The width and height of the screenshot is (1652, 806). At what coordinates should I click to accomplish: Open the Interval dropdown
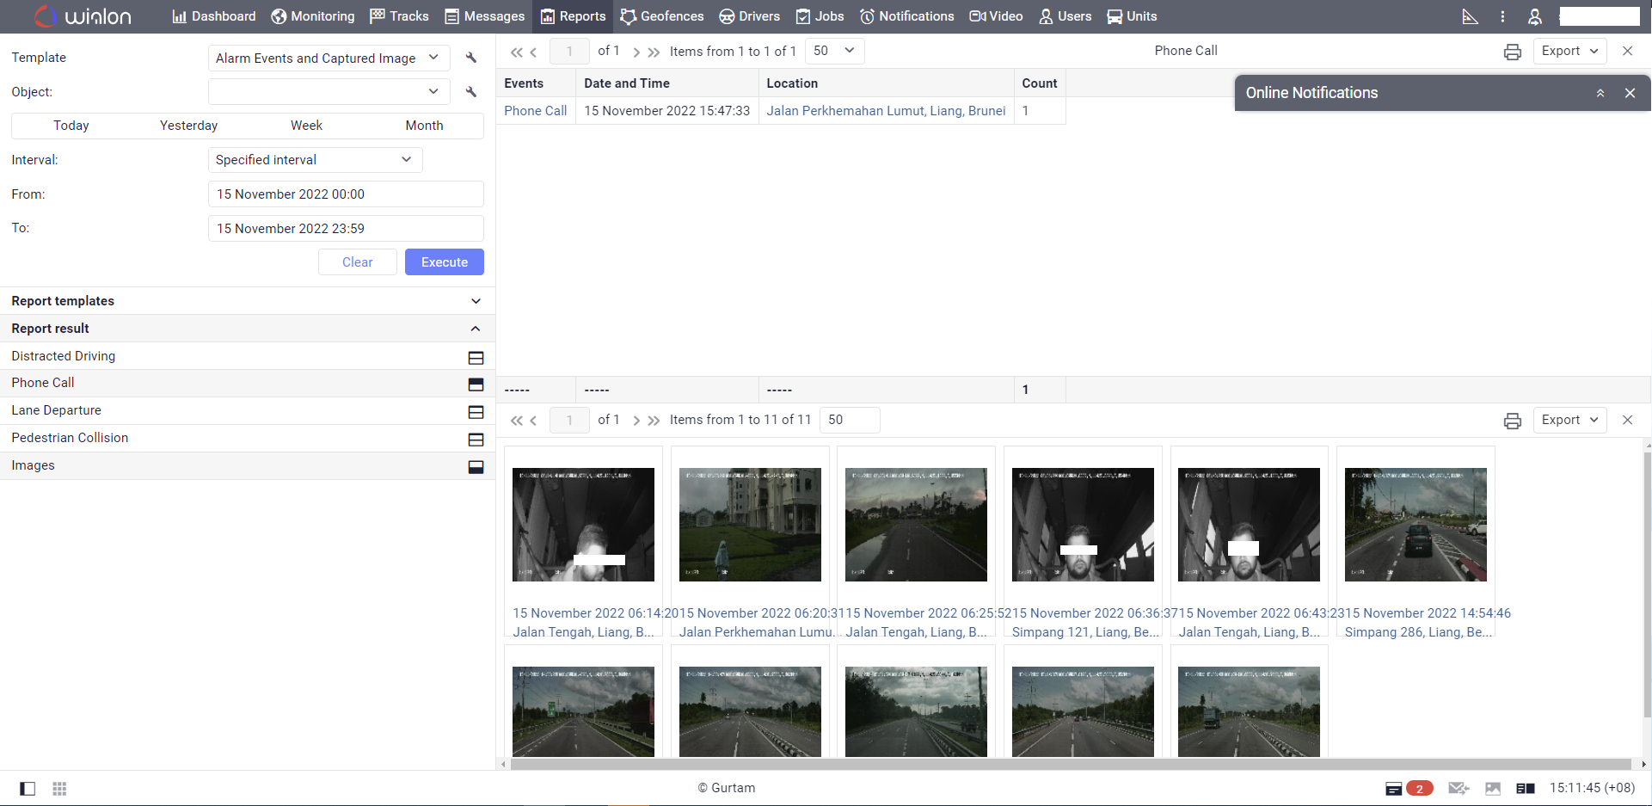click(315, 160)
